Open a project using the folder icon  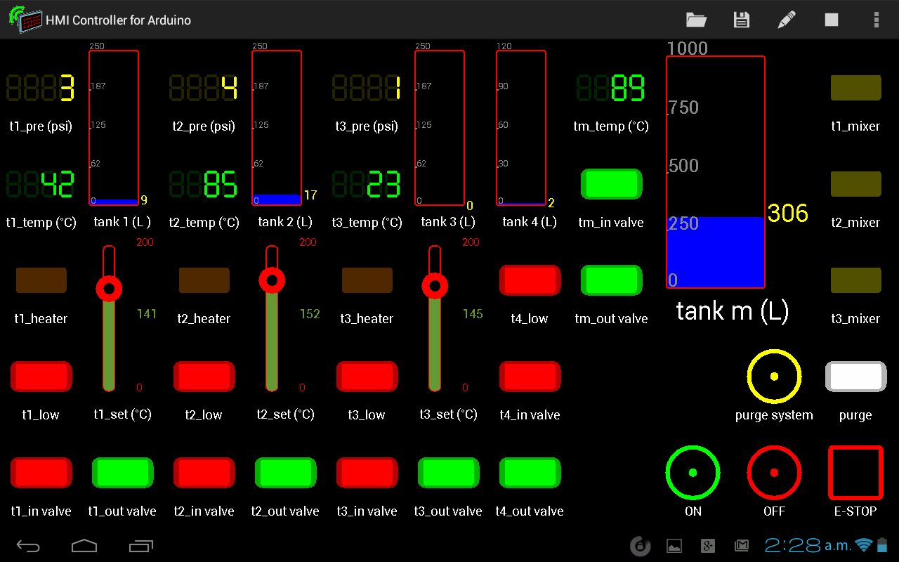[x=696, y=20]
